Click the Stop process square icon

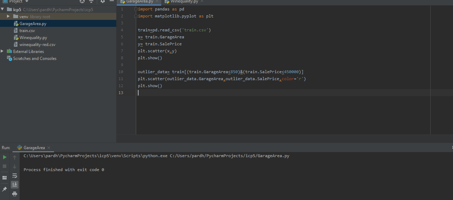tap(5, 166)
